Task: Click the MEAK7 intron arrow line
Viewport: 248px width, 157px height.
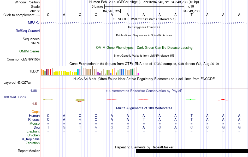Action: pyautogui.click(x=144, y=23)
